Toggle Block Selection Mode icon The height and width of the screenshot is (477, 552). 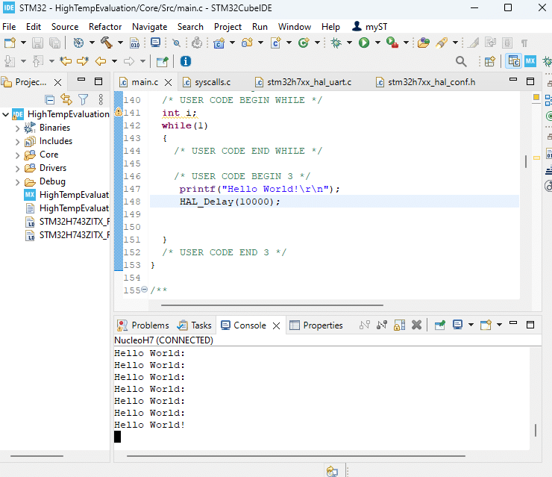(507, 43)
